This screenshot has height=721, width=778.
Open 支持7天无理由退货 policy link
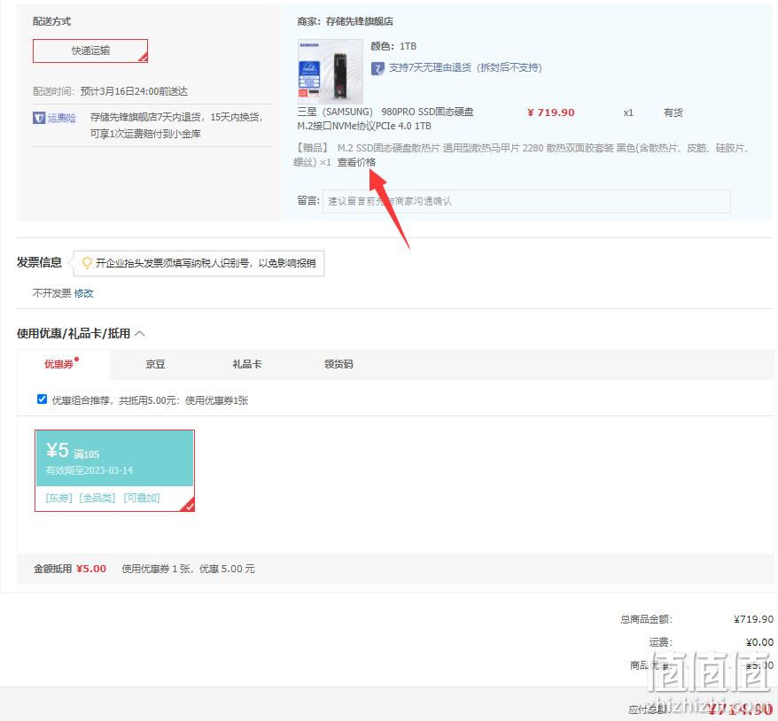465,67
